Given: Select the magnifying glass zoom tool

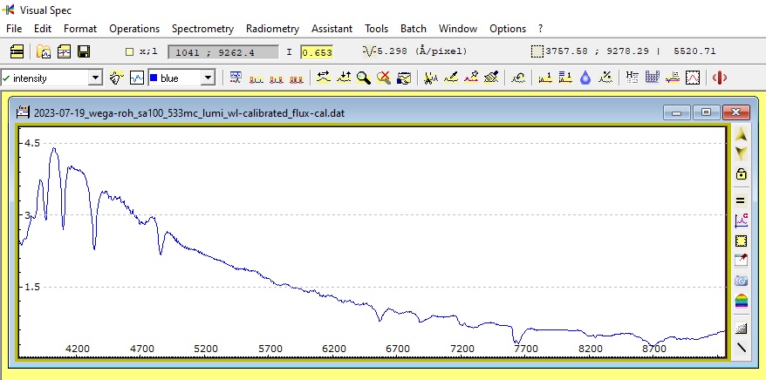Looking at the screenshot, I should 364,78.
